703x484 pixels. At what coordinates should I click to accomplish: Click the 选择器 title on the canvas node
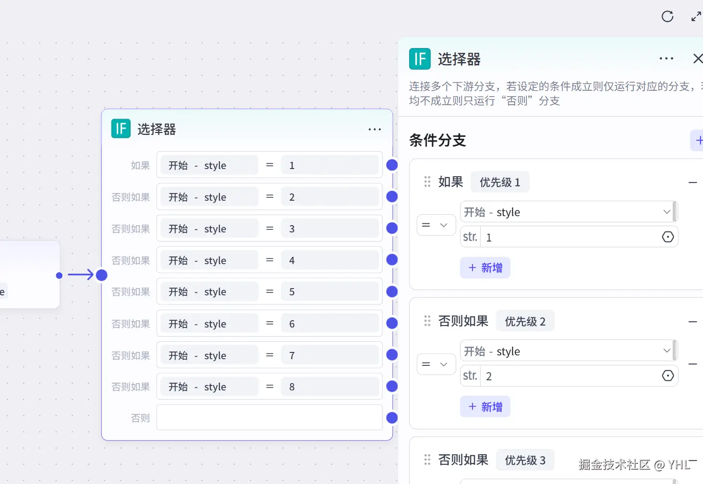point(157,129)
